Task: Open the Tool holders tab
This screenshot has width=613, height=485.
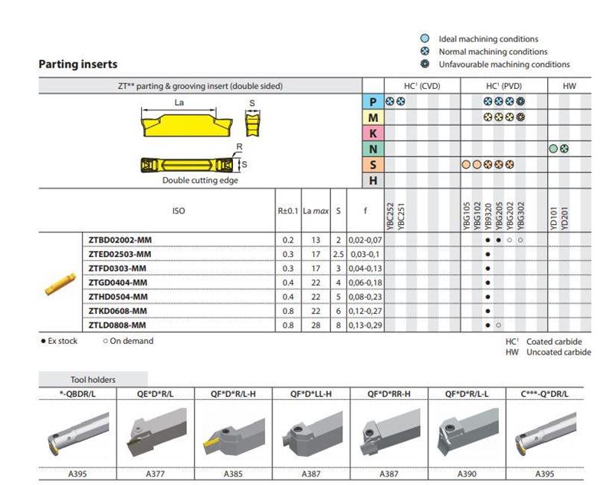Action: [x=93, y=379]
